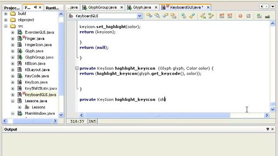Expand the Lessons class node
This screenshot has height=156, width=278.
click(20, 107)
